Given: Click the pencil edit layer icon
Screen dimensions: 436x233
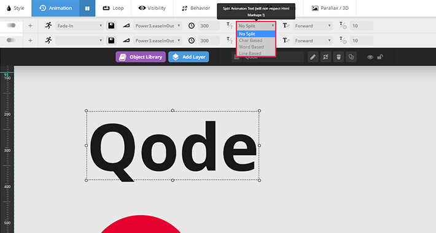Looking at the screenshot, I should [x=313, y=57].
